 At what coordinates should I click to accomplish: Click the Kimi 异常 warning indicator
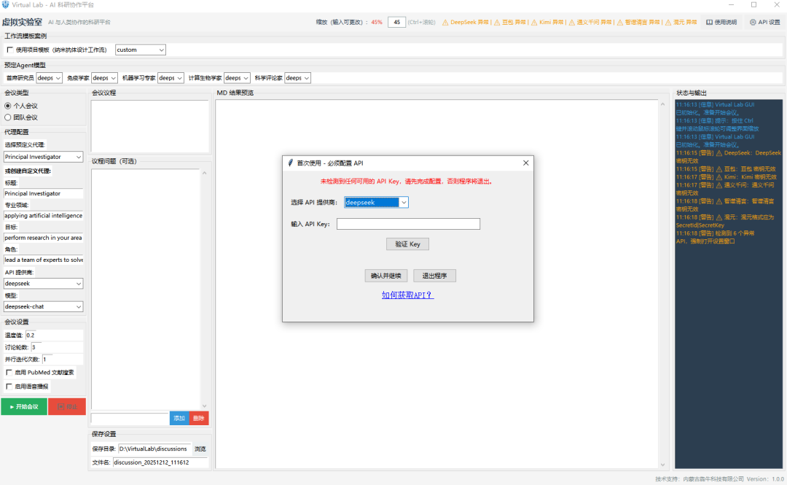547,22
